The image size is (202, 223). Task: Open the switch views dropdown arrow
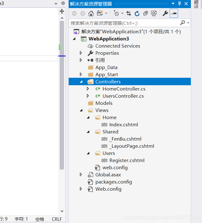point(106,13)
